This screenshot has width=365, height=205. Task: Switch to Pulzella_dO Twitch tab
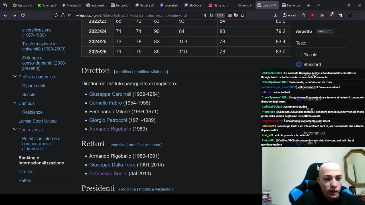[x=145, y=5]
